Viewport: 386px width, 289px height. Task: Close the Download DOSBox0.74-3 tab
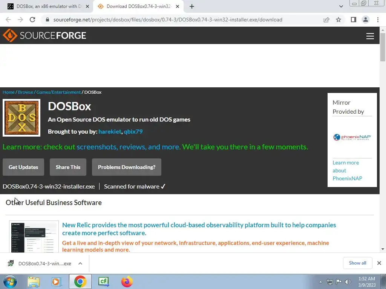pos(177,6)
